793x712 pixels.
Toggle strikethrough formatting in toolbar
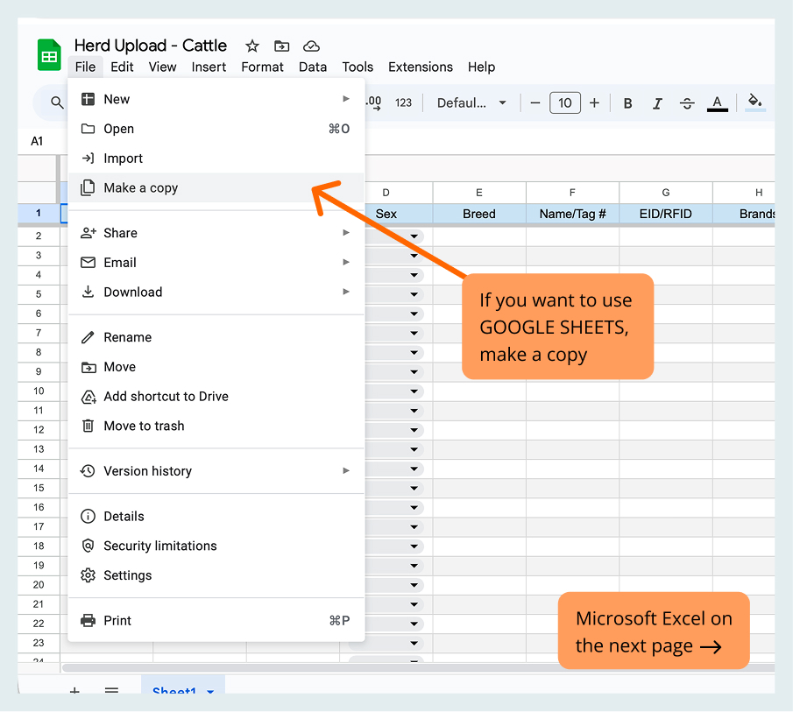[x=687, y=103]
